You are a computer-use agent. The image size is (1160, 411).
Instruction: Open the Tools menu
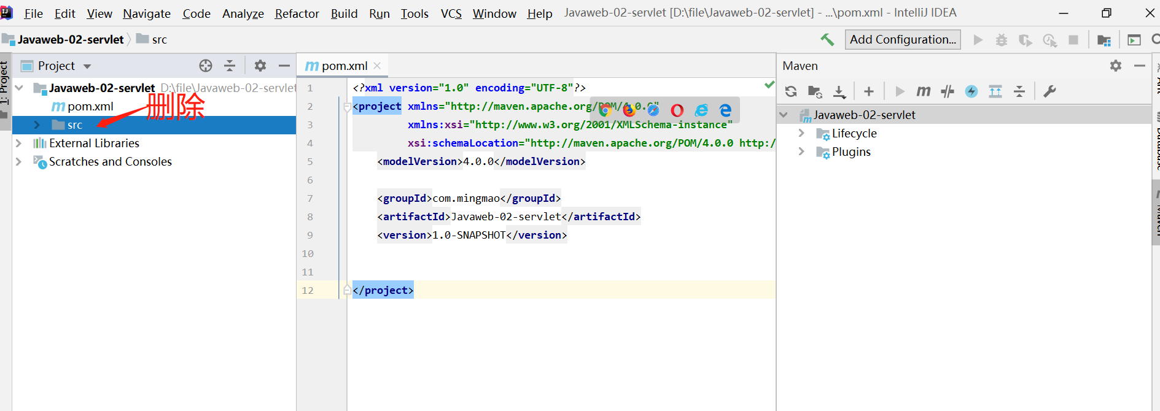click(x=415, y=13)
